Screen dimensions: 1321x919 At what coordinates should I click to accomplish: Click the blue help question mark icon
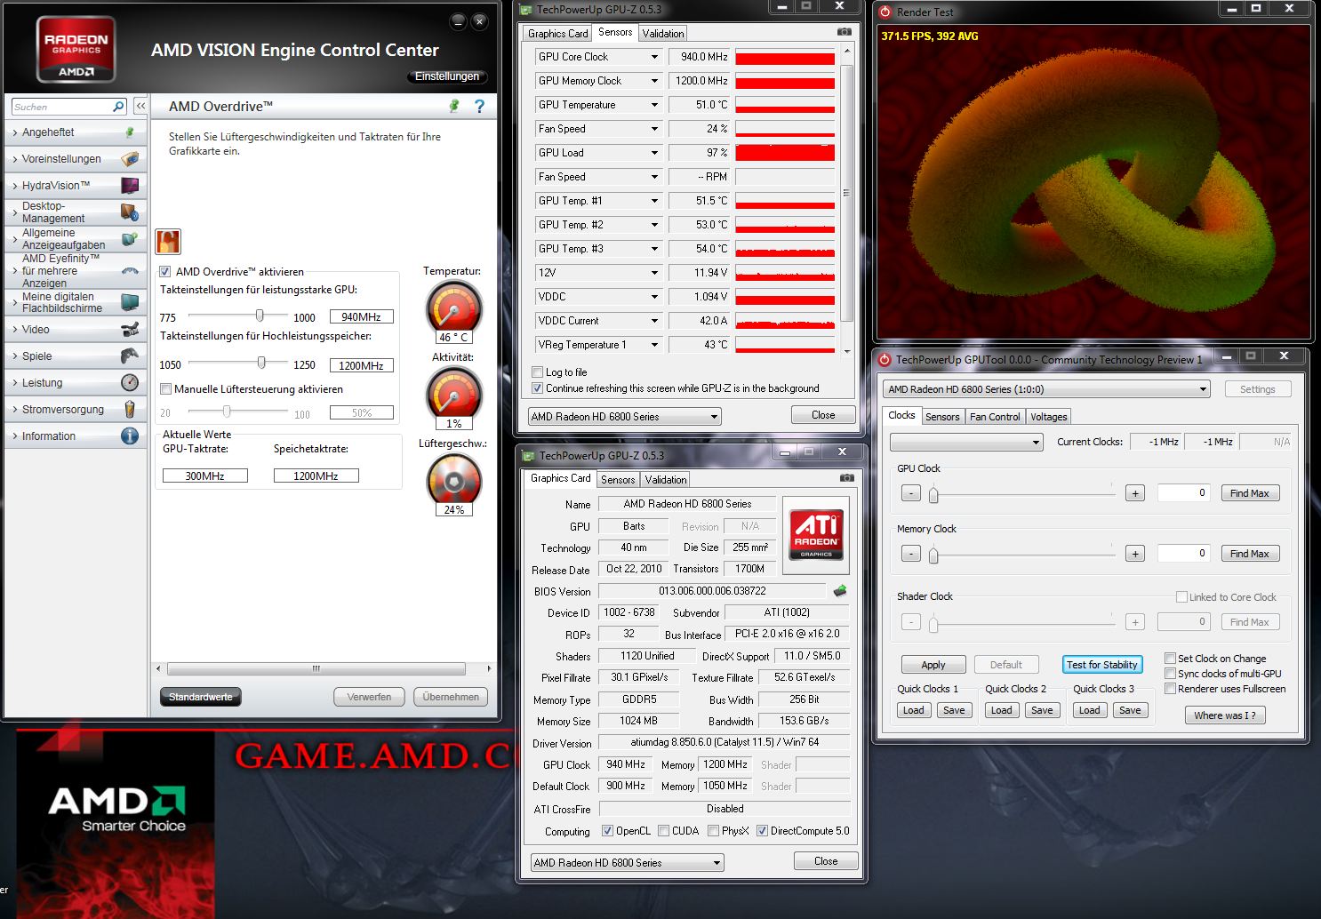click(x=480, y=107)
